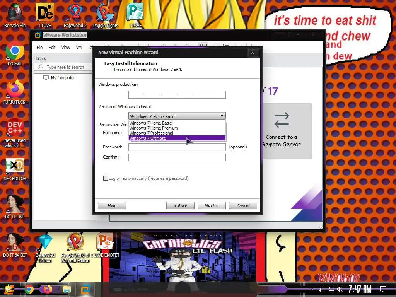This screenshot has width=396, height=297.
Task: Tick Log on automatically checkbox
Action: (106, 178)
